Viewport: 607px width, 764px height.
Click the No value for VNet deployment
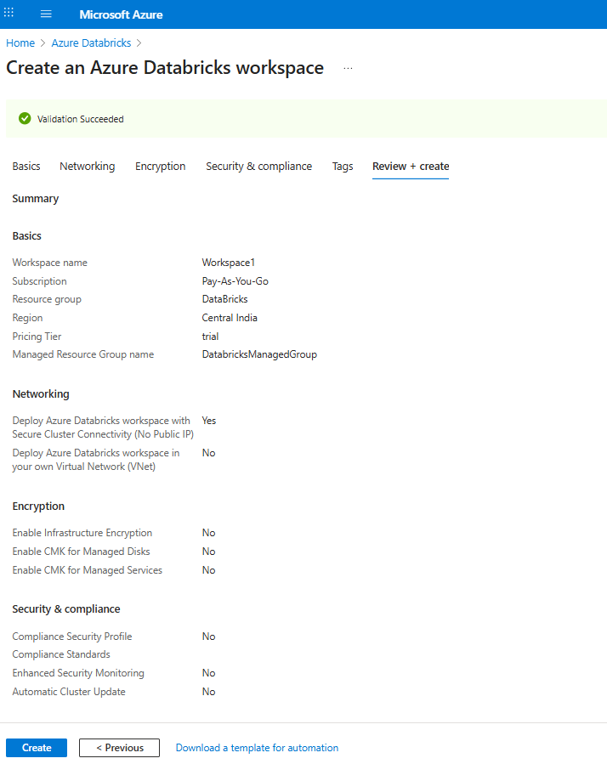(x=208, y=453)
